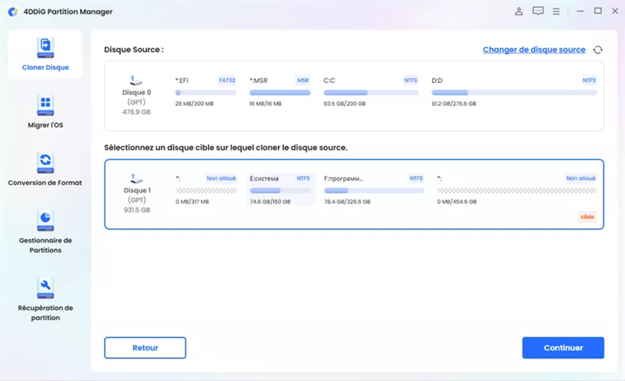Click the 61.2 GB/276.6 GB size text

(453, 104)
